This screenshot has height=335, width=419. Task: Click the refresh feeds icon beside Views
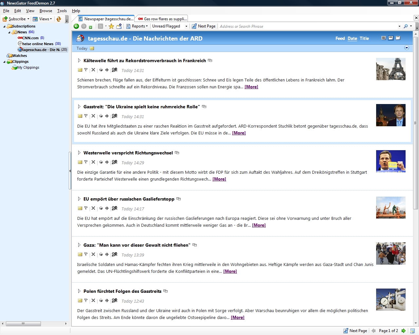[x=59, y=19]
